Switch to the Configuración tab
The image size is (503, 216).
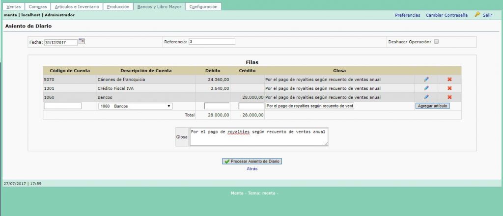pos(203,7)
